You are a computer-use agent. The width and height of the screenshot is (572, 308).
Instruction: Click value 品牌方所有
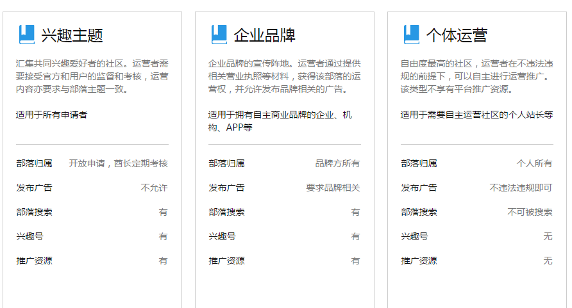tap(337, 163)
